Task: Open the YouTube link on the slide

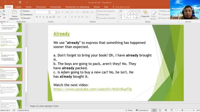Action: pyautogui.click(x=92, y=89)
